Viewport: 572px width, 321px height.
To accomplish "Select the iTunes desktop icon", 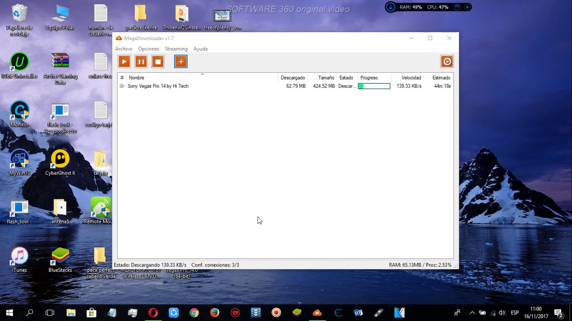I will click(x=19, y=259).
